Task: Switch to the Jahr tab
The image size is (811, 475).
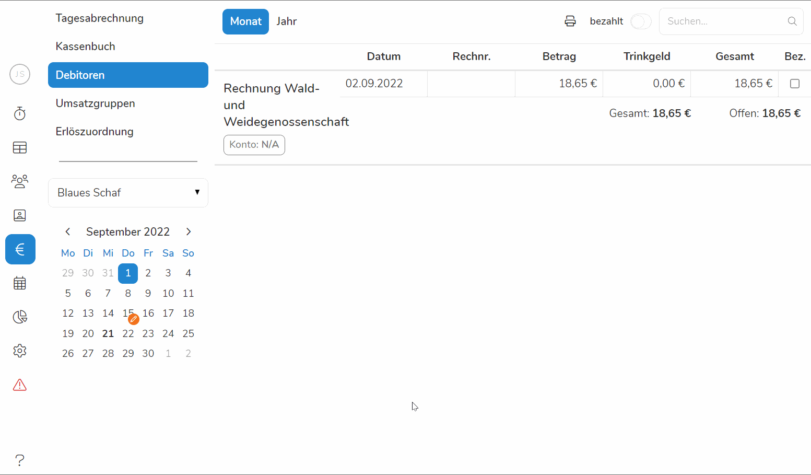Action: coord(287,21)
